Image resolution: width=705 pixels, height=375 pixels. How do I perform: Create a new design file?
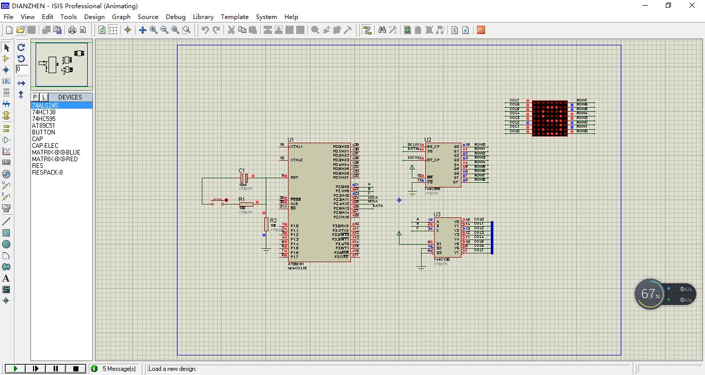9,30
